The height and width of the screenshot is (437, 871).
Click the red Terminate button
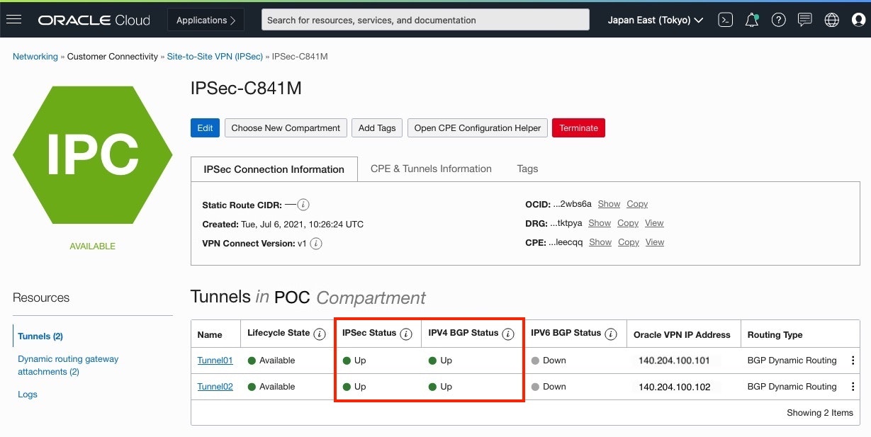(578, 127)
